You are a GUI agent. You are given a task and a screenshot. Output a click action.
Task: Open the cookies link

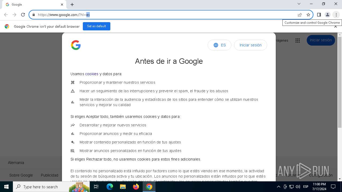[x=92, y=74]
